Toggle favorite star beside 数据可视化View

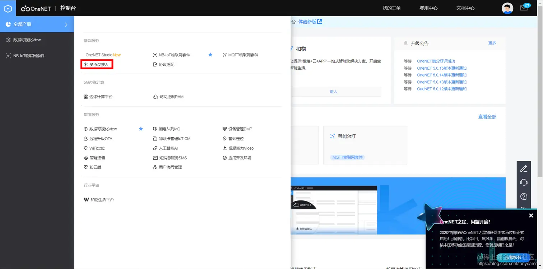(x=141, y=129)
